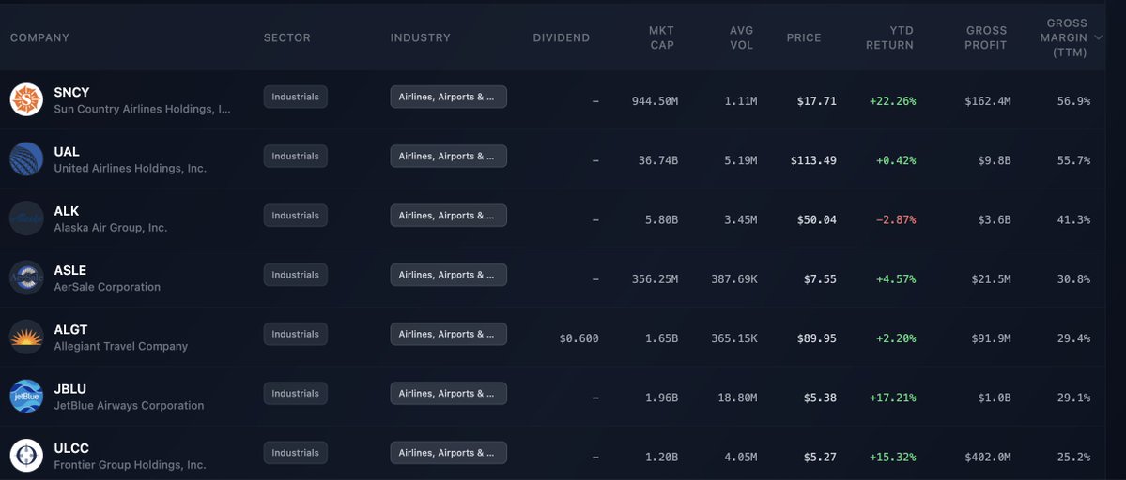
Task: Click the Alaska Air Group logo
Action: [26, 218]
